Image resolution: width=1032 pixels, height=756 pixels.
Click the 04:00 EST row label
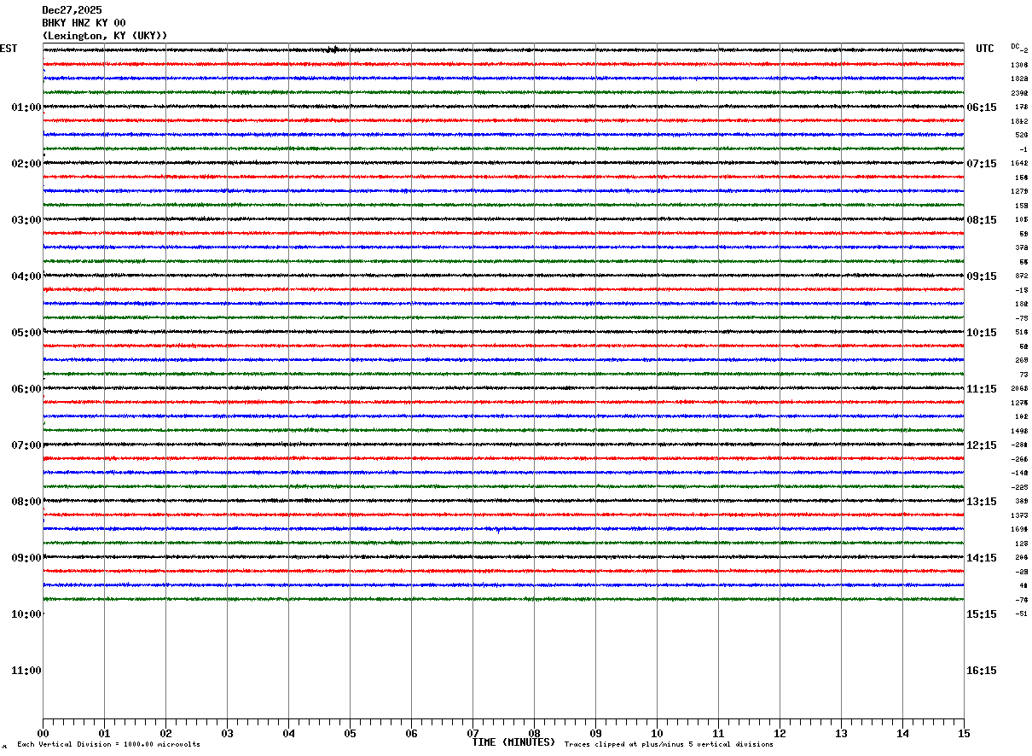26,276
